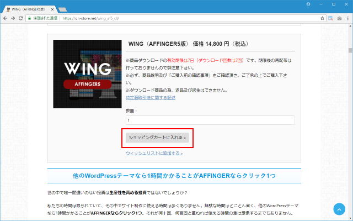Open 特定商取引法に関する記述 link
Screen dimensions: 353x221
tap(151, 98)
